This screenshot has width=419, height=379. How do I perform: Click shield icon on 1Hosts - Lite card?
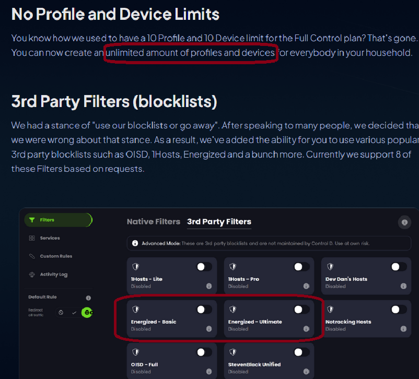tap(136, 267)
